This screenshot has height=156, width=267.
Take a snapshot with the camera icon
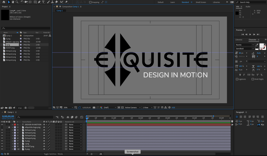coord(94,107)
